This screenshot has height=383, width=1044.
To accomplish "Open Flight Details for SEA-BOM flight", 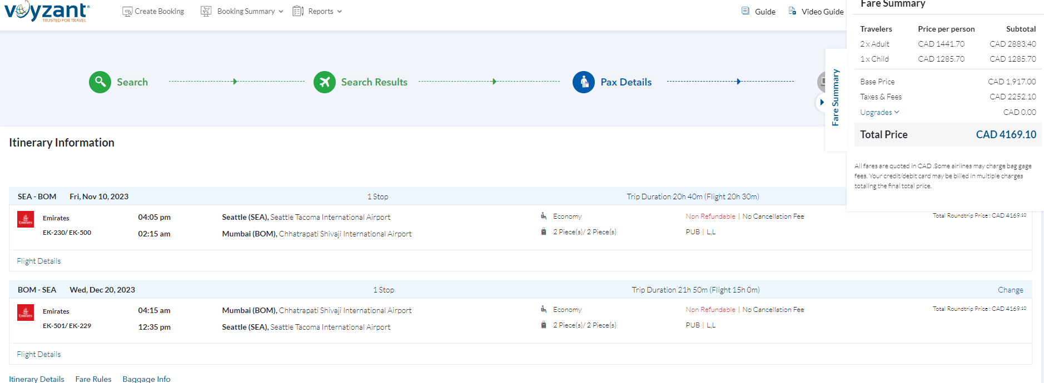I will (x=39, y=261).
